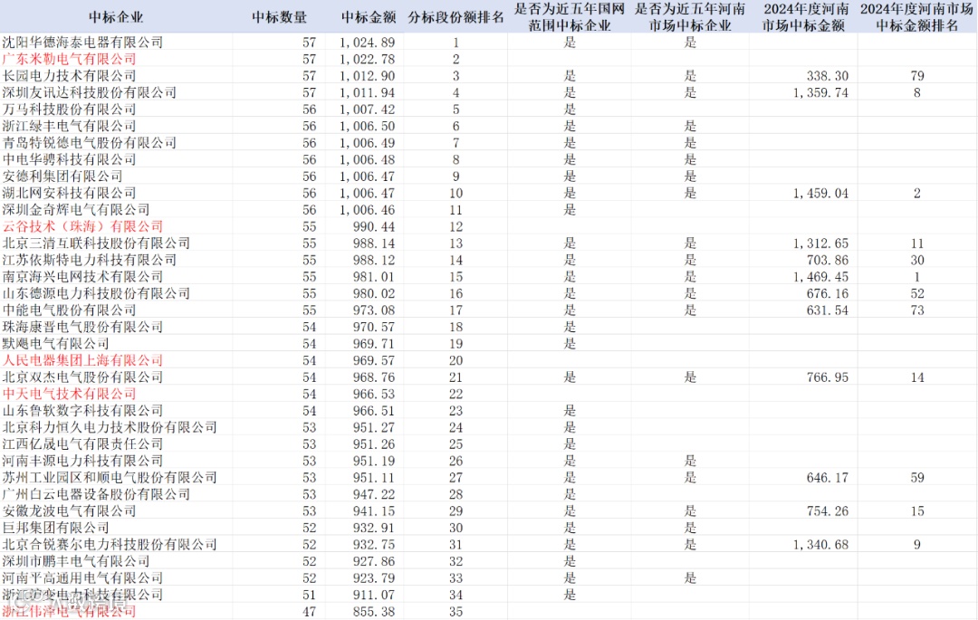
Task: Select Henan market amount 1,312.65
Action: pyautogui.click(x=820, y=243)
